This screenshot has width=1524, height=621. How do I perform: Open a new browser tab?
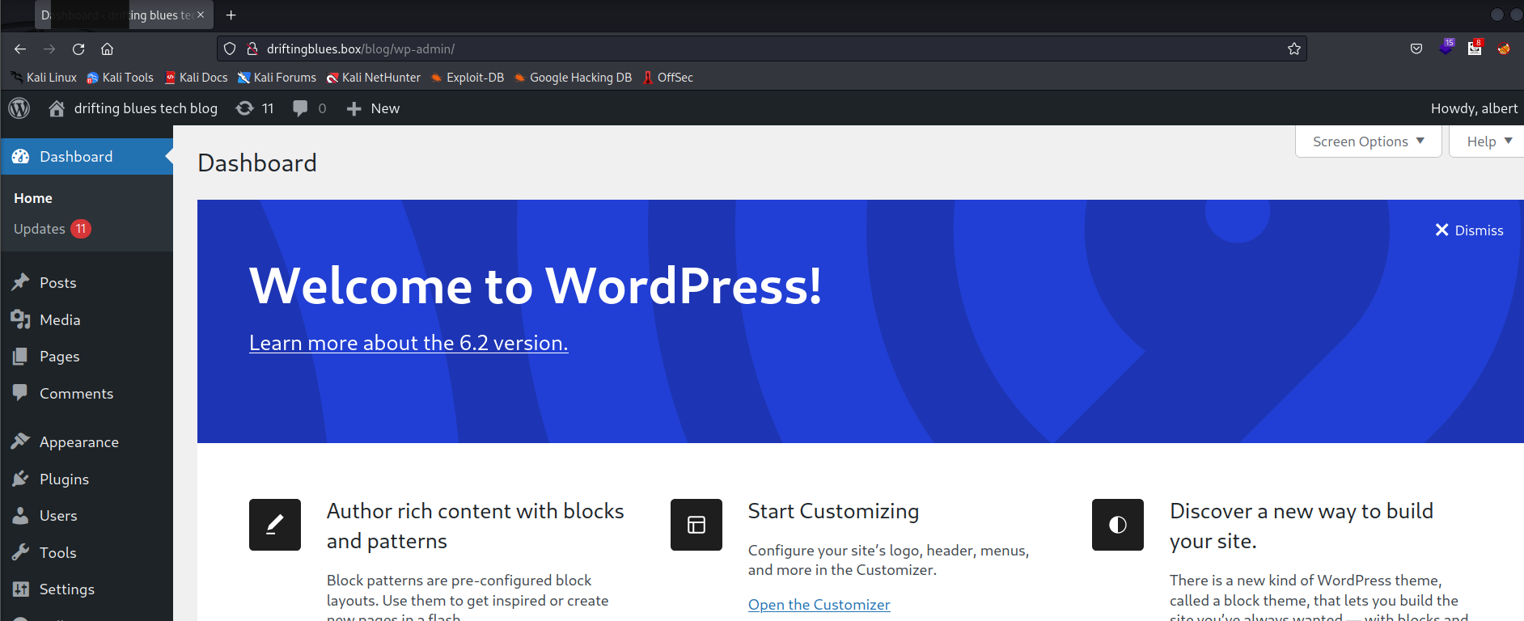click(x=231, y=15)
